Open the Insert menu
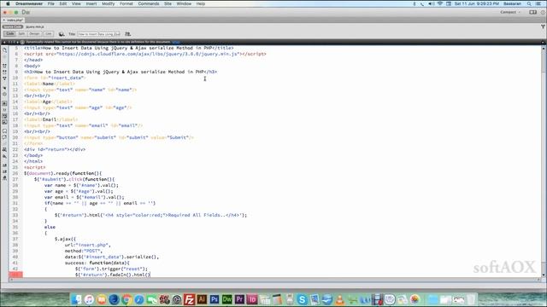Screen dimensions: 547x307 (91, 3)
